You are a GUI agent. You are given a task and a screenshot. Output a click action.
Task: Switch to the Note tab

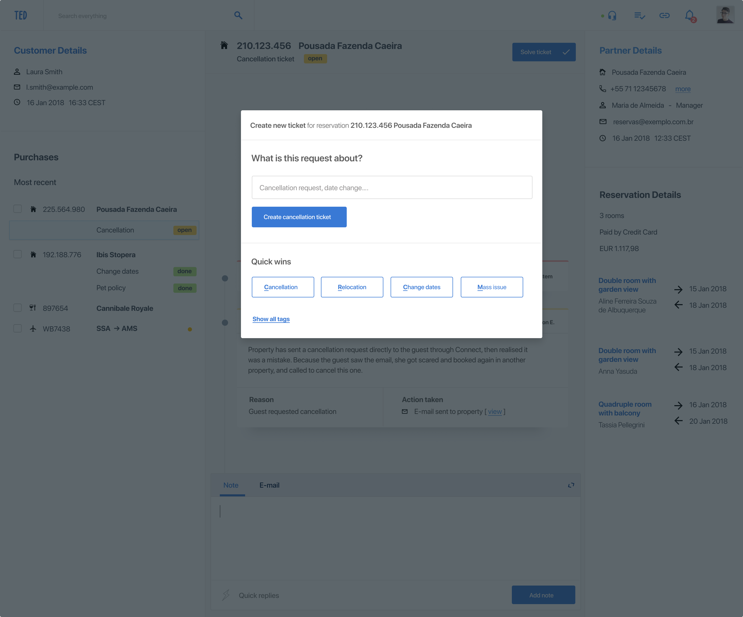(x=231, y=485)
